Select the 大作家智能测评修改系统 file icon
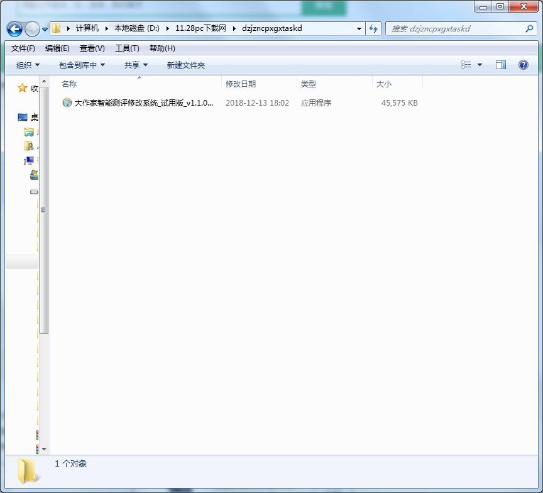The height and width of the screenshot is (493, 543). [67, 102]
